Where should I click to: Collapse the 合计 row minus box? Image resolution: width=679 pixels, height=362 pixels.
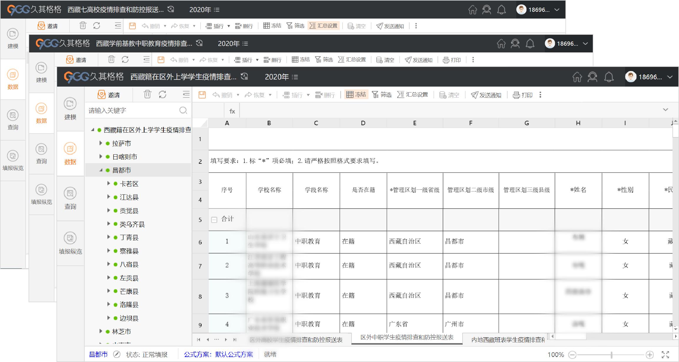tap(214, 220)
